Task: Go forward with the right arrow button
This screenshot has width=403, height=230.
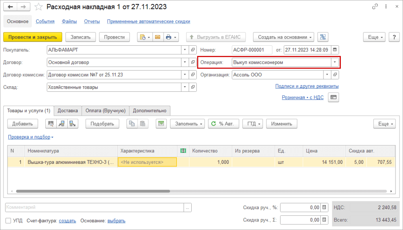Action: tap(23, 7)
